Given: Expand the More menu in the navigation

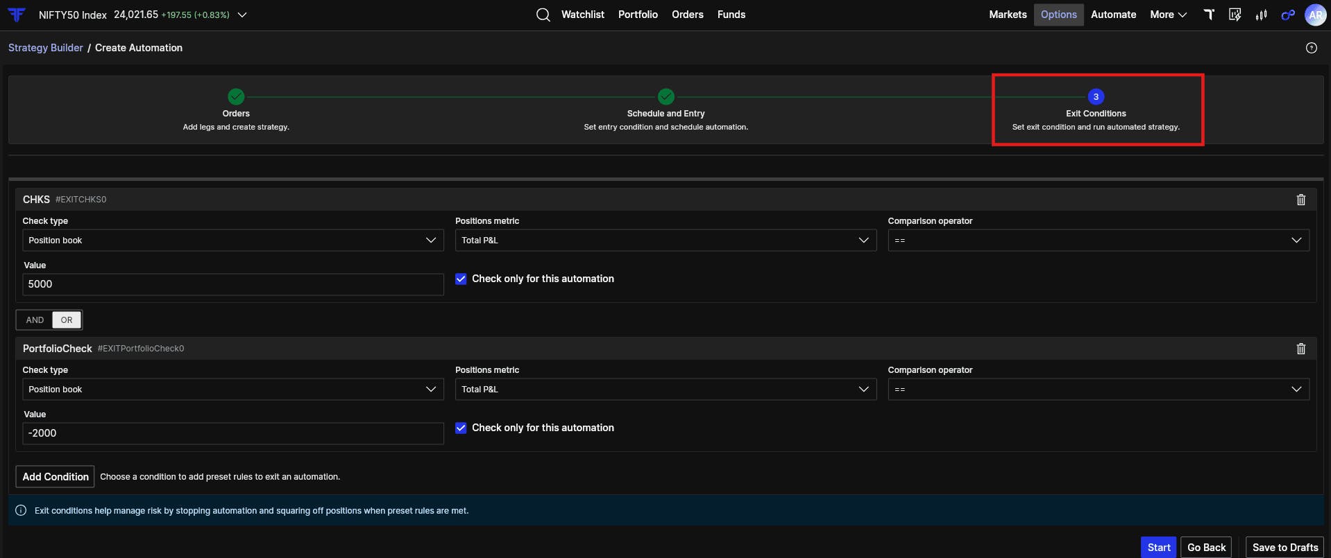Looking at the screenshot, I should tap(1168, 15).
